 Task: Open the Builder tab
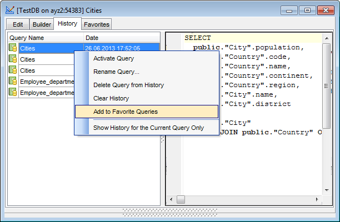42,24
